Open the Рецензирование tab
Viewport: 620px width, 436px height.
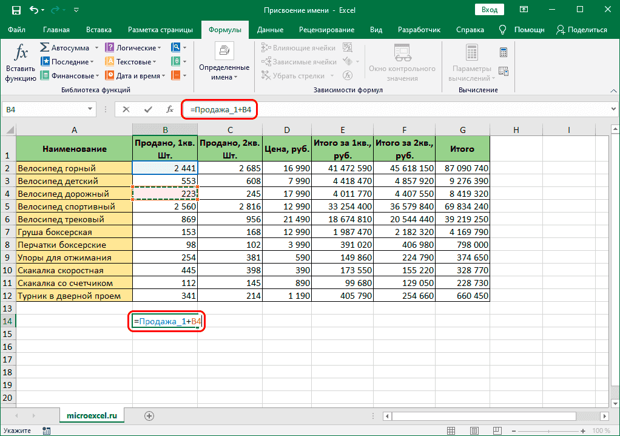tap(326, 29)
